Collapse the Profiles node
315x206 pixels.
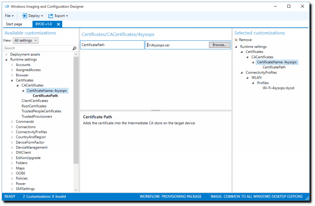(x=253, y=83)
